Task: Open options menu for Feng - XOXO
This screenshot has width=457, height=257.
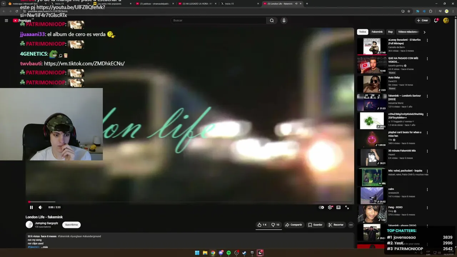Action: pos(427,208)
